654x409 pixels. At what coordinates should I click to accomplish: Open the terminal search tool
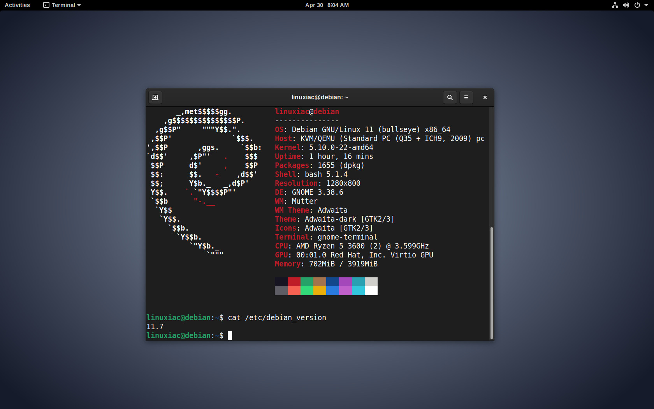click(450, 97)
